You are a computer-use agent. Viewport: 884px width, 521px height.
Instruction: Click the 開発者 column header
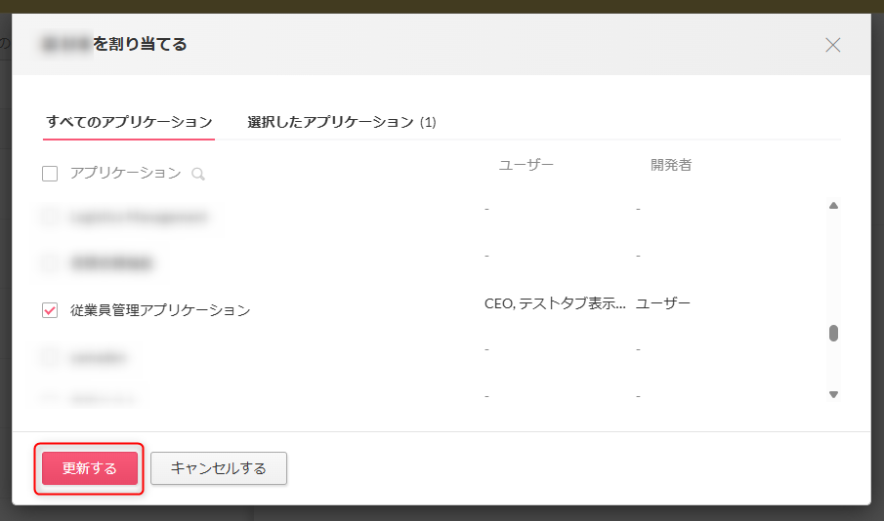tap(671, 165)
